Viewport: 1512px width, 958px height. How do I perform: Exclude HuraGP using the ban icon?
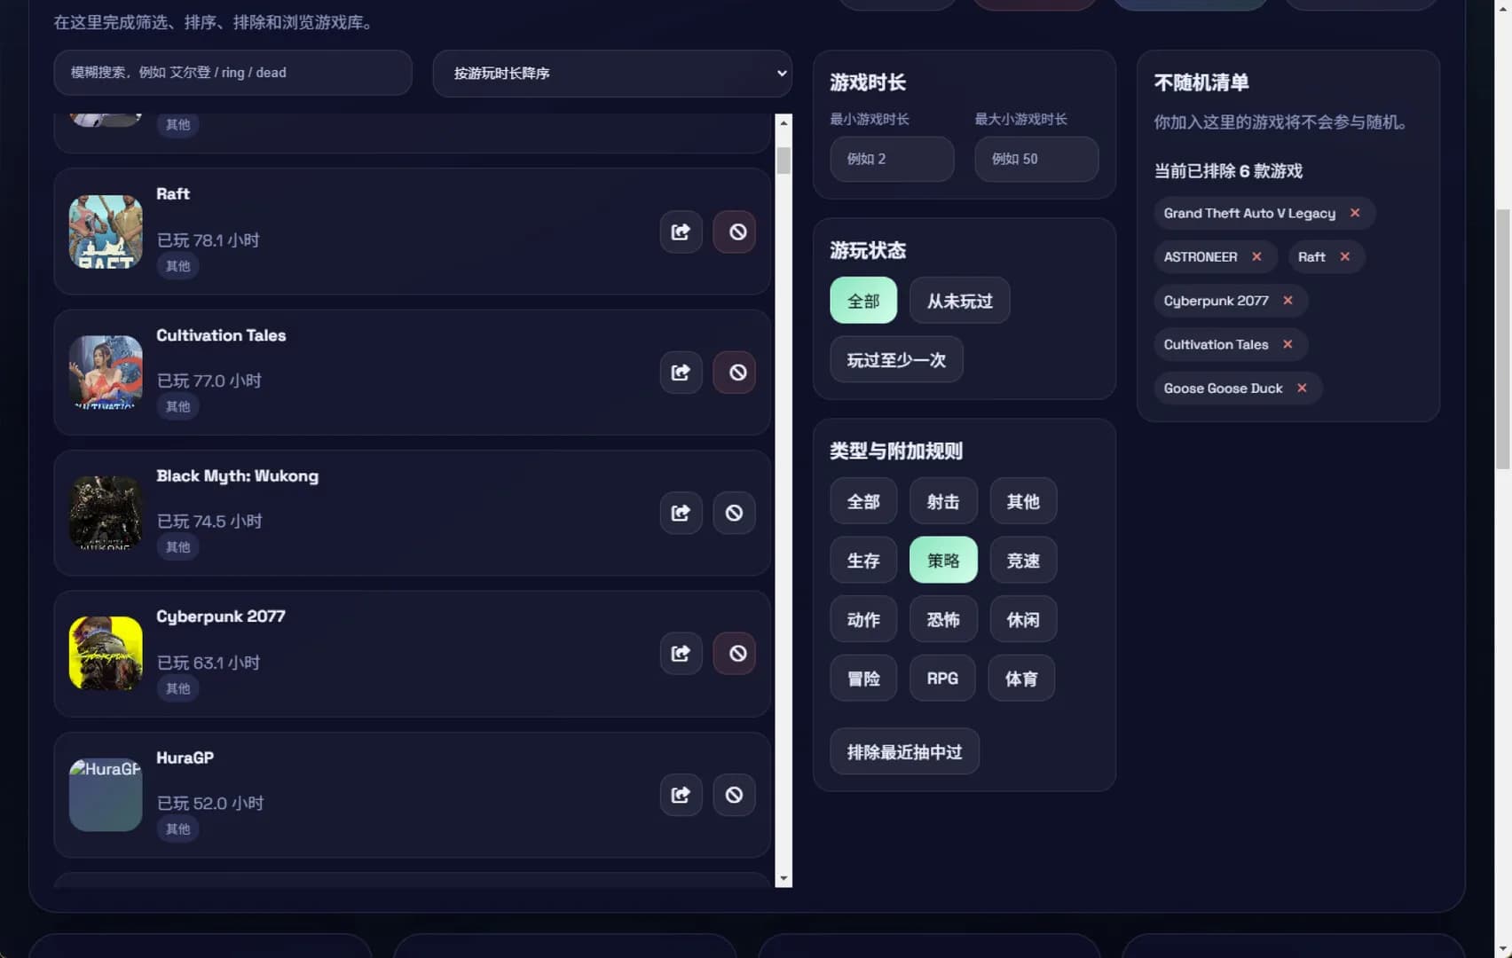(x=734, y=795)
